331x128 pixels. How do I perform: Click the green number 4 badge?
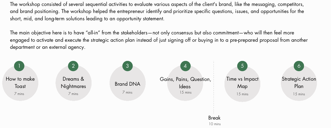click(x=185, y=66)
